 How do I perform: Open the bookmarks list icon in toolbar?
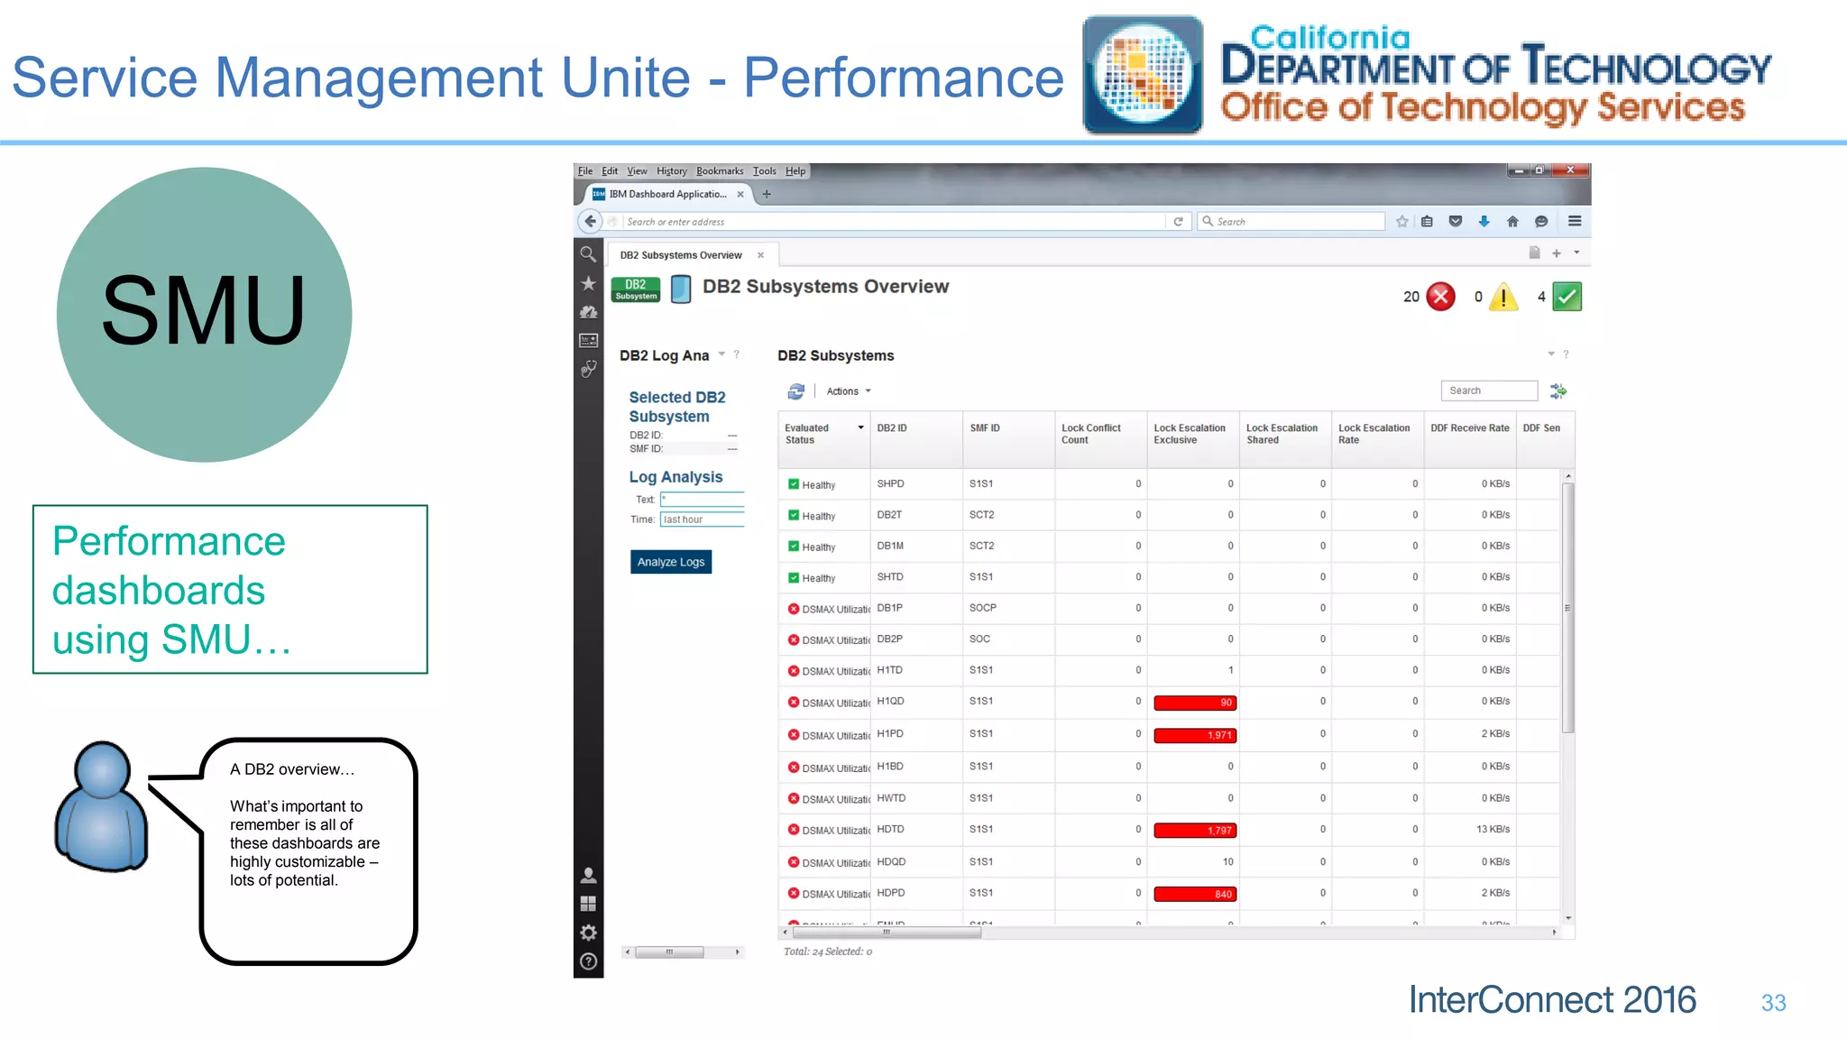[x=1427, y=221]
